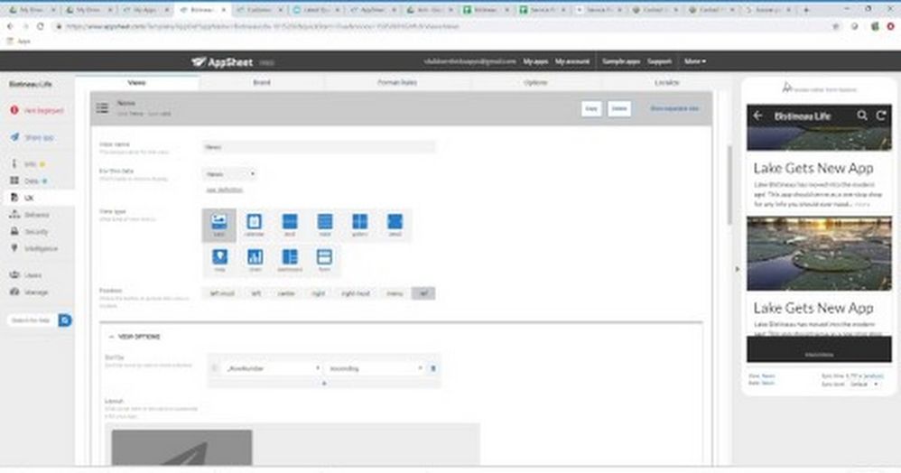Click the AppSheet logo

[222, 61]
